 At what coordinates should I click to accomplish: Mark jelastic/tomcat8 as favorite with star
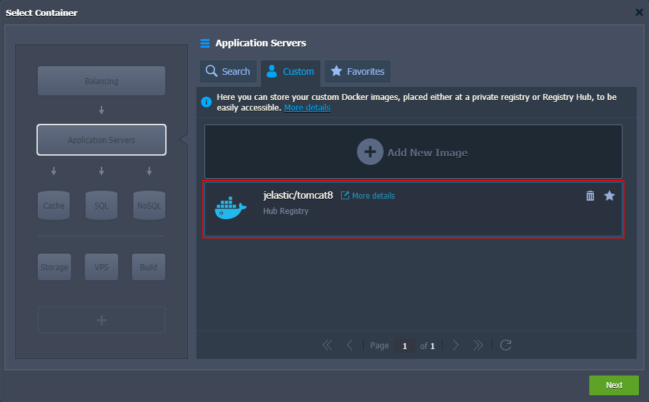click(x=609, y=196)
